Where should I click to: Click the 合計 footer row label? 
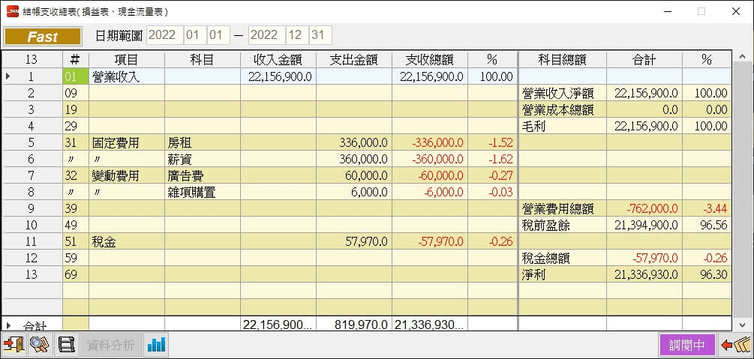coord(35,325)
